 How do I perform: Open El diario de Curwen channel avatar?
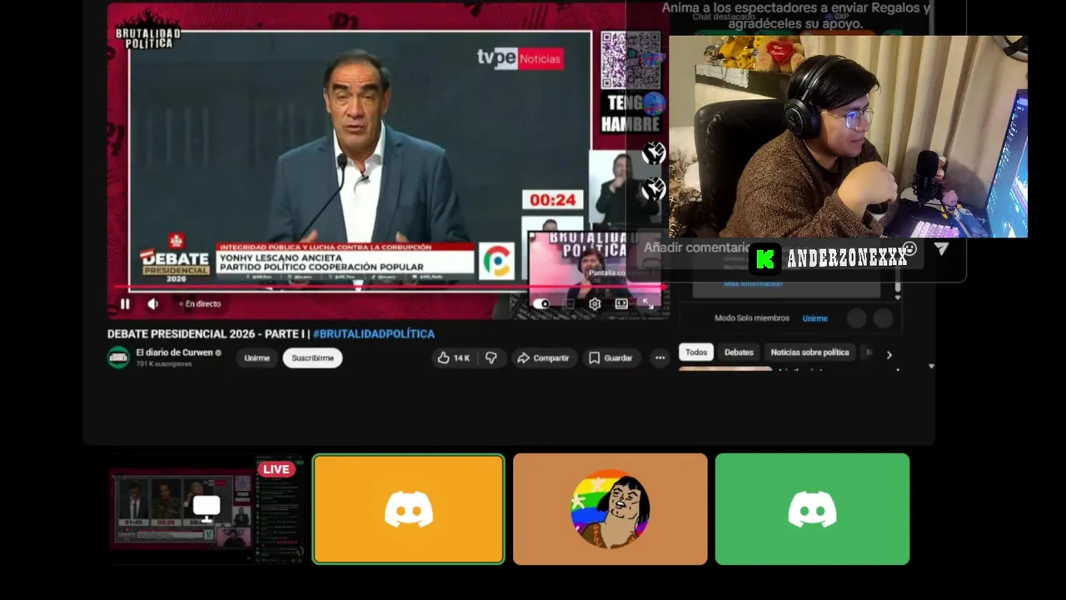pyautogui.click(x=118, y=357)
